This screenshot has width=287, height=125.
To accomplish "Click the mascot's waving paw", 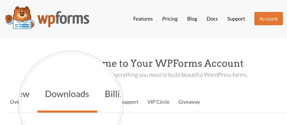I will (9, 19).
